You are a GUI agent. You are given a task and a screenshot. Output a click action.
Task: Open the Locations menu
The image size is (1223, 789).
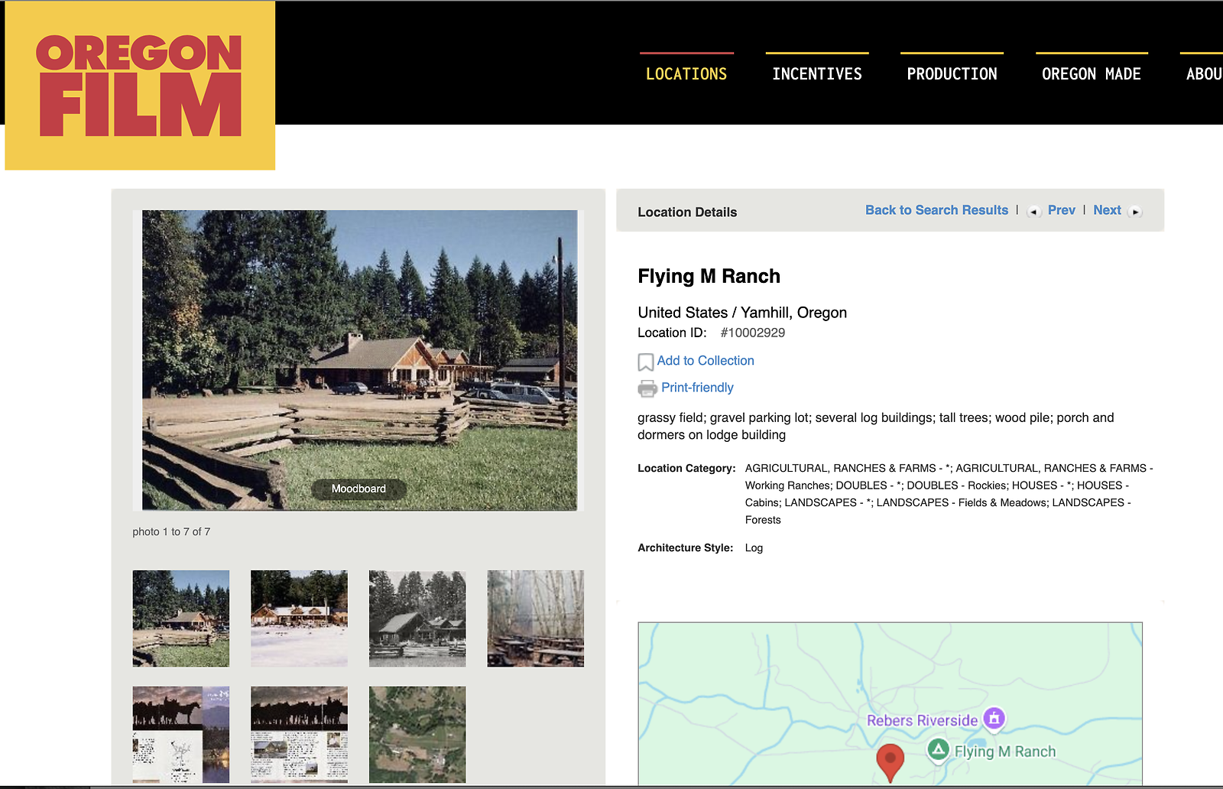(x=686, y=74)
